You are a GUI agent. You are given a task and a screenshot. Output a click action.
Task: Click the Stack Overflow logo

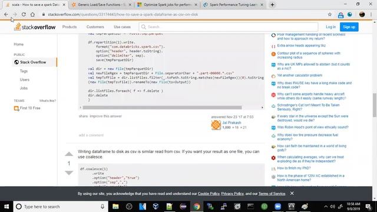click(x=35, y=27)
